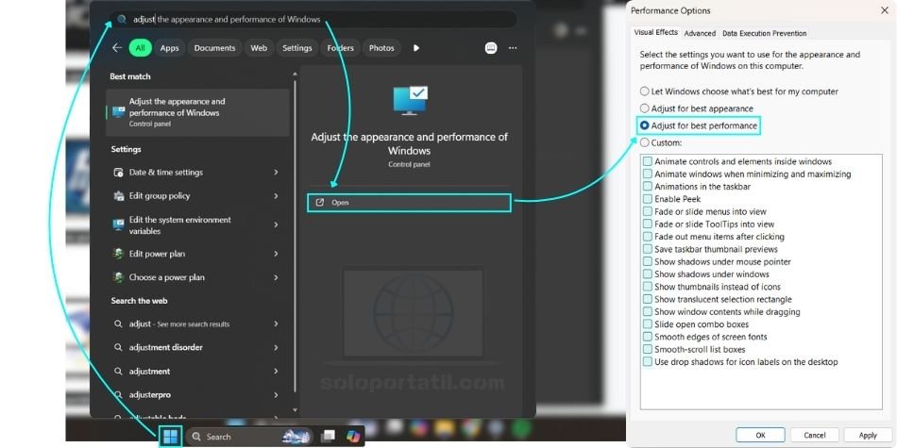
Task: Select Let Windows choose what's best option
Action: point(645,91)
